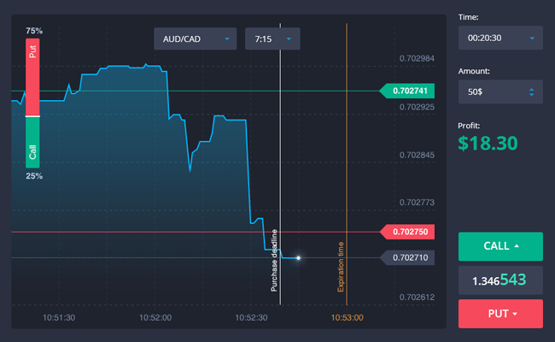Click the 0.702773 price axis label
The height and width of the screenshot is (342, 555).
click(x=417, y=203)
